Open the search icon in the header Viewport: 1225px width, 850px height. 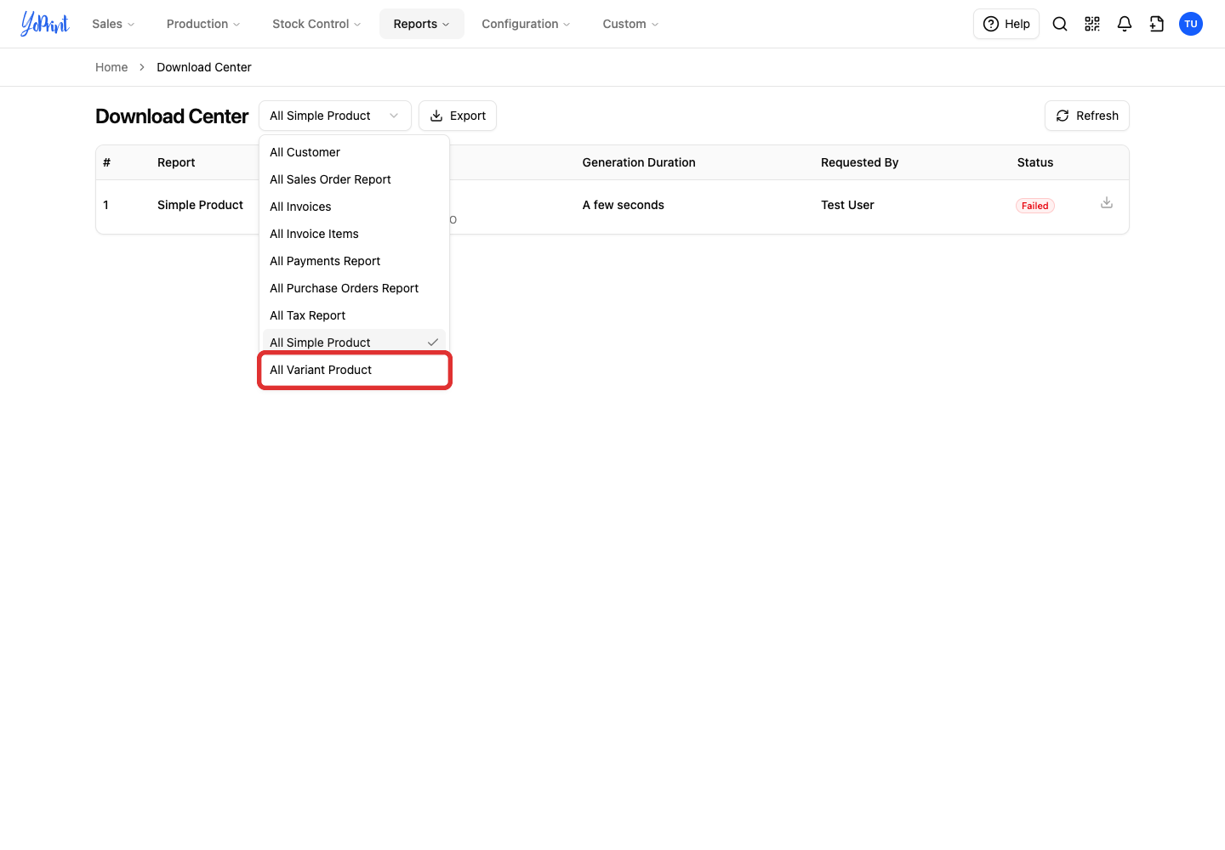[x=1060, y=24]
